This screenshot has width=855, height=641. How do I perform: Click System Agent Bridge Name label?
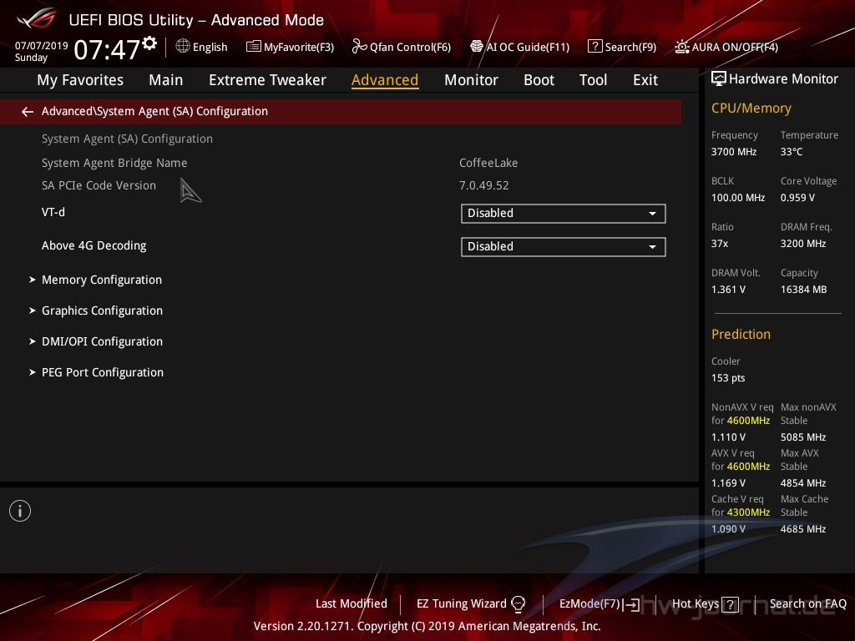(x=114, y=163)
